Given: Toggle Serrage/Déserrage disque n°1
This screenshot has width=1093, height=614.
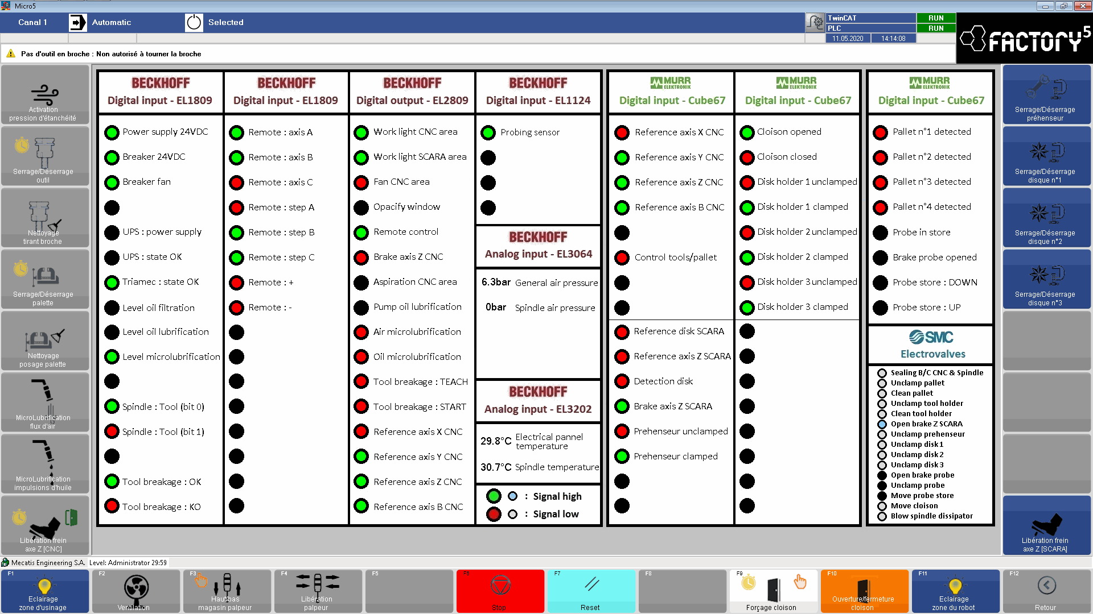Looking at the screenshot, I should coord(1046,156).
